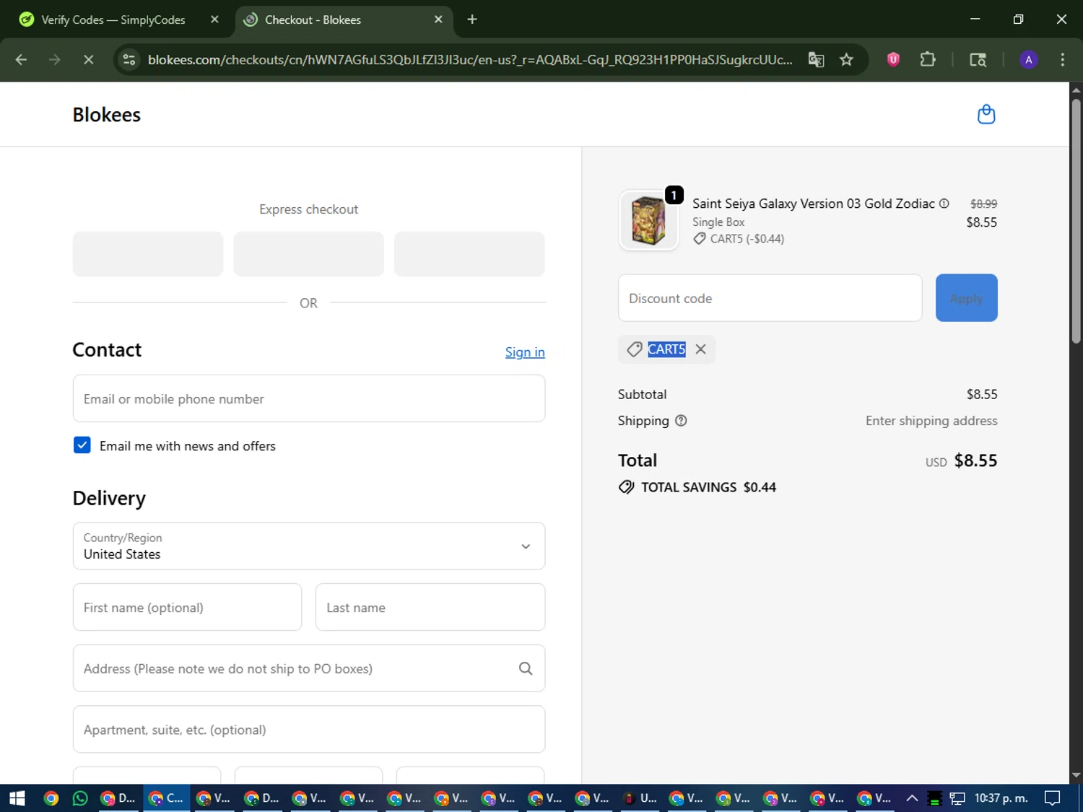The height and width of the screenshot is (812, 1083).
Task: Click the Sign in link
Action: tap(525, 352)
